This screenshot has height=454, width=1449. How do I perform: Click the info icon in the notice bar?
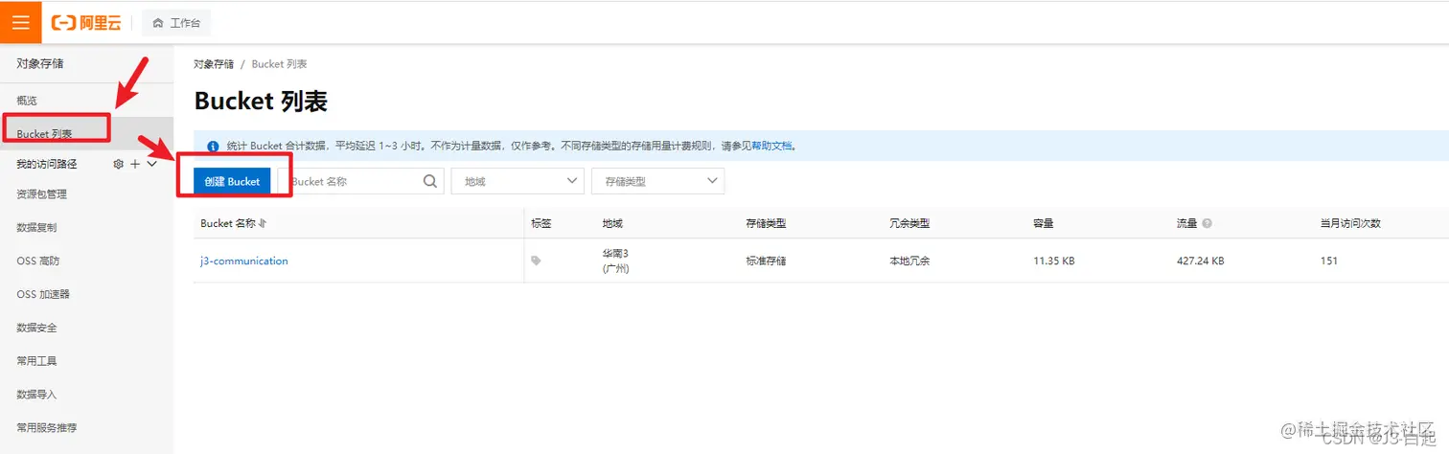point(213,147)
